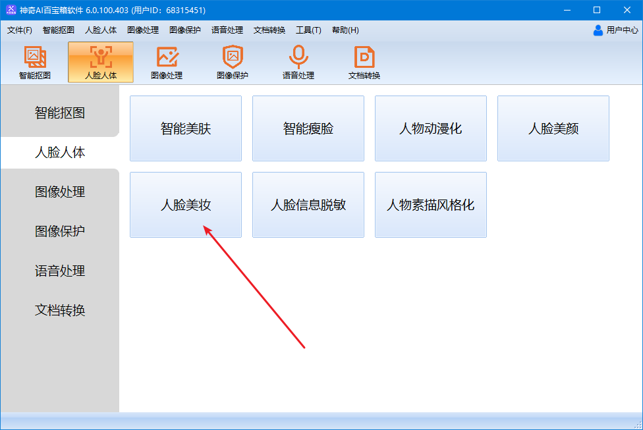Open the 工具(T) menu
This screenshot has height=430, width=643.
tap(308, 30)
